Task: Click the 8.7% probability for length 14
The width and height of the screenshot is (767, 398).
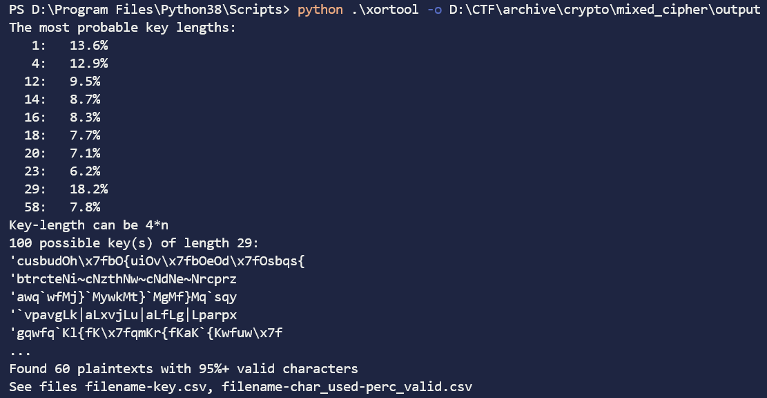Action: 85,99
